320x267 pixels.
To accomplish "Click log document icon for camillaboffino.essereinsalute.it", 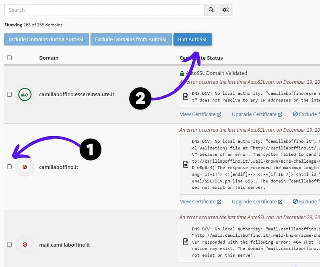I will click(186, 97).
